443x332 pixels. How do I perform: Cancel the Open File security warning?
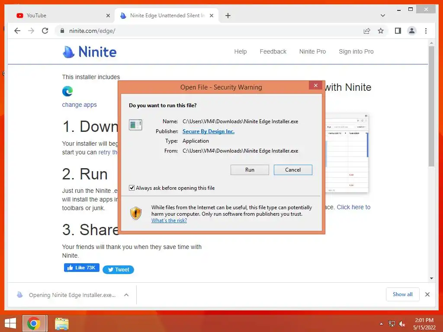coord(293,170)
